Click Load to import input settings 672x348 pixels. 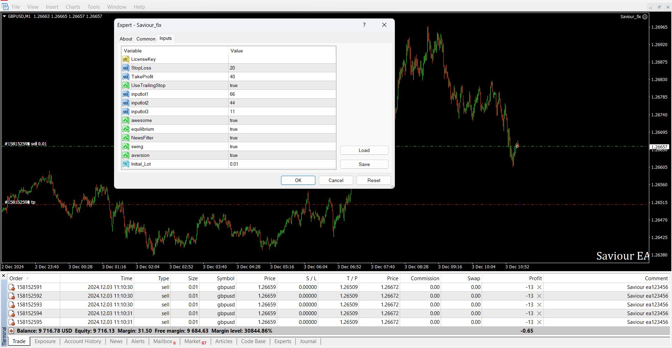pos(364,151)
